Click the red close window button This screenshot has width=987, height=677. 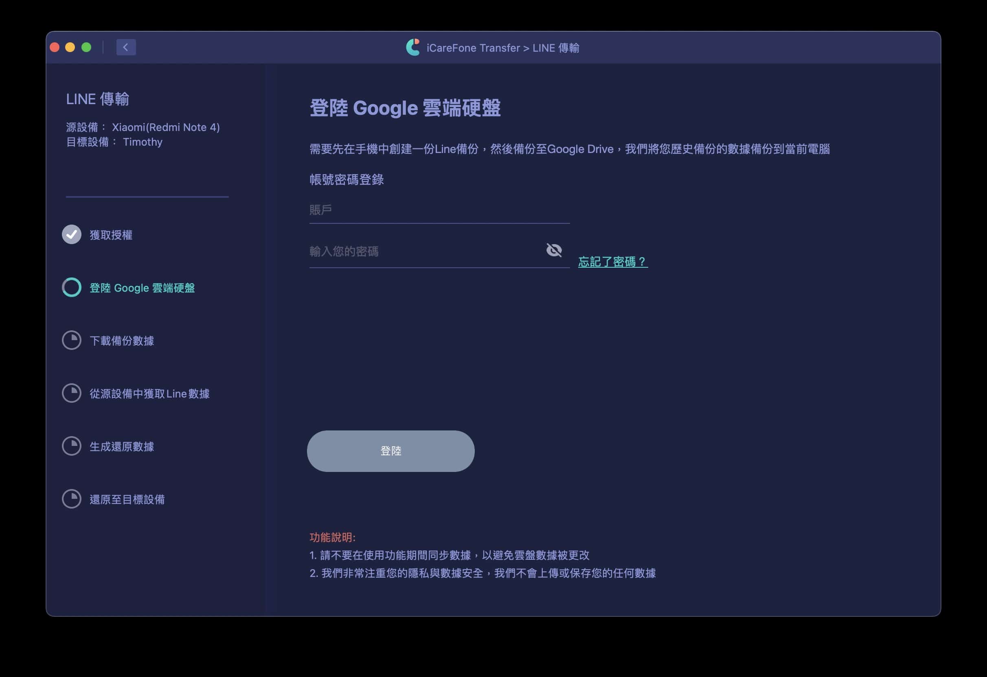[55, 47]
